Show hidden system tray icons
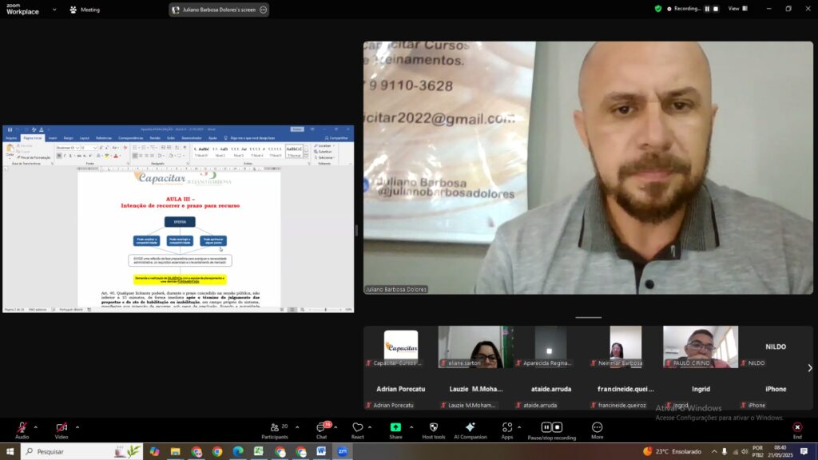The image size is (818, 460). [714, 452]
